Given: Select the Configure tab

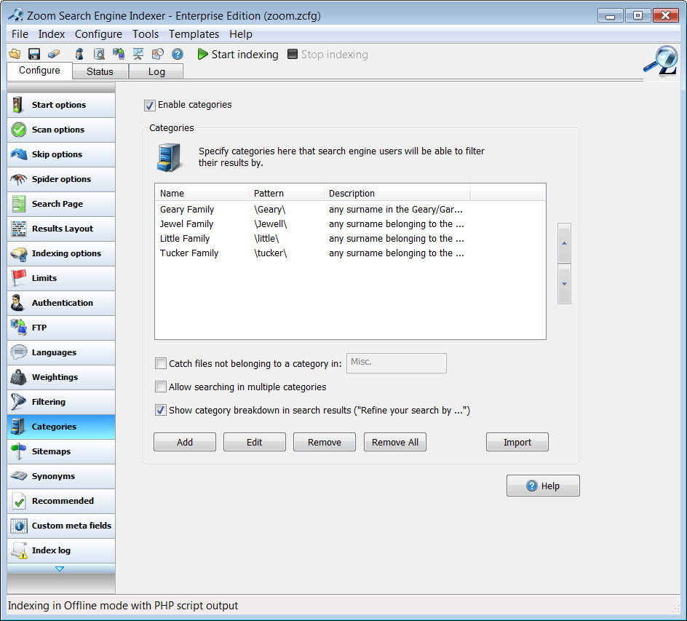Looking at the screenshot, I should (x=39, y=71).
